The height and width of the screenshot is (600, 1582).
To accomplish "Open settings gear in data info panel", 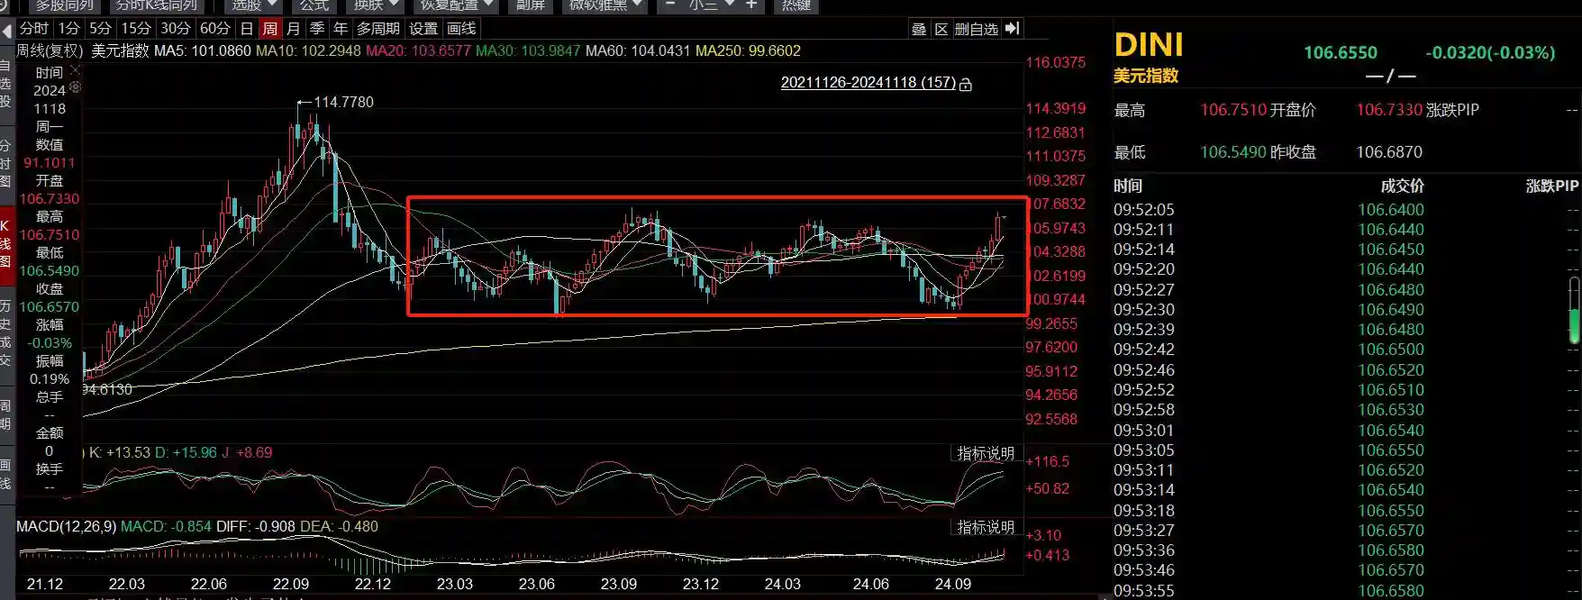I will click(75, 87).
